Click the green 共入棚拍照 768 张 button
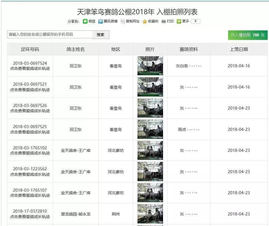 coord(247,35)
